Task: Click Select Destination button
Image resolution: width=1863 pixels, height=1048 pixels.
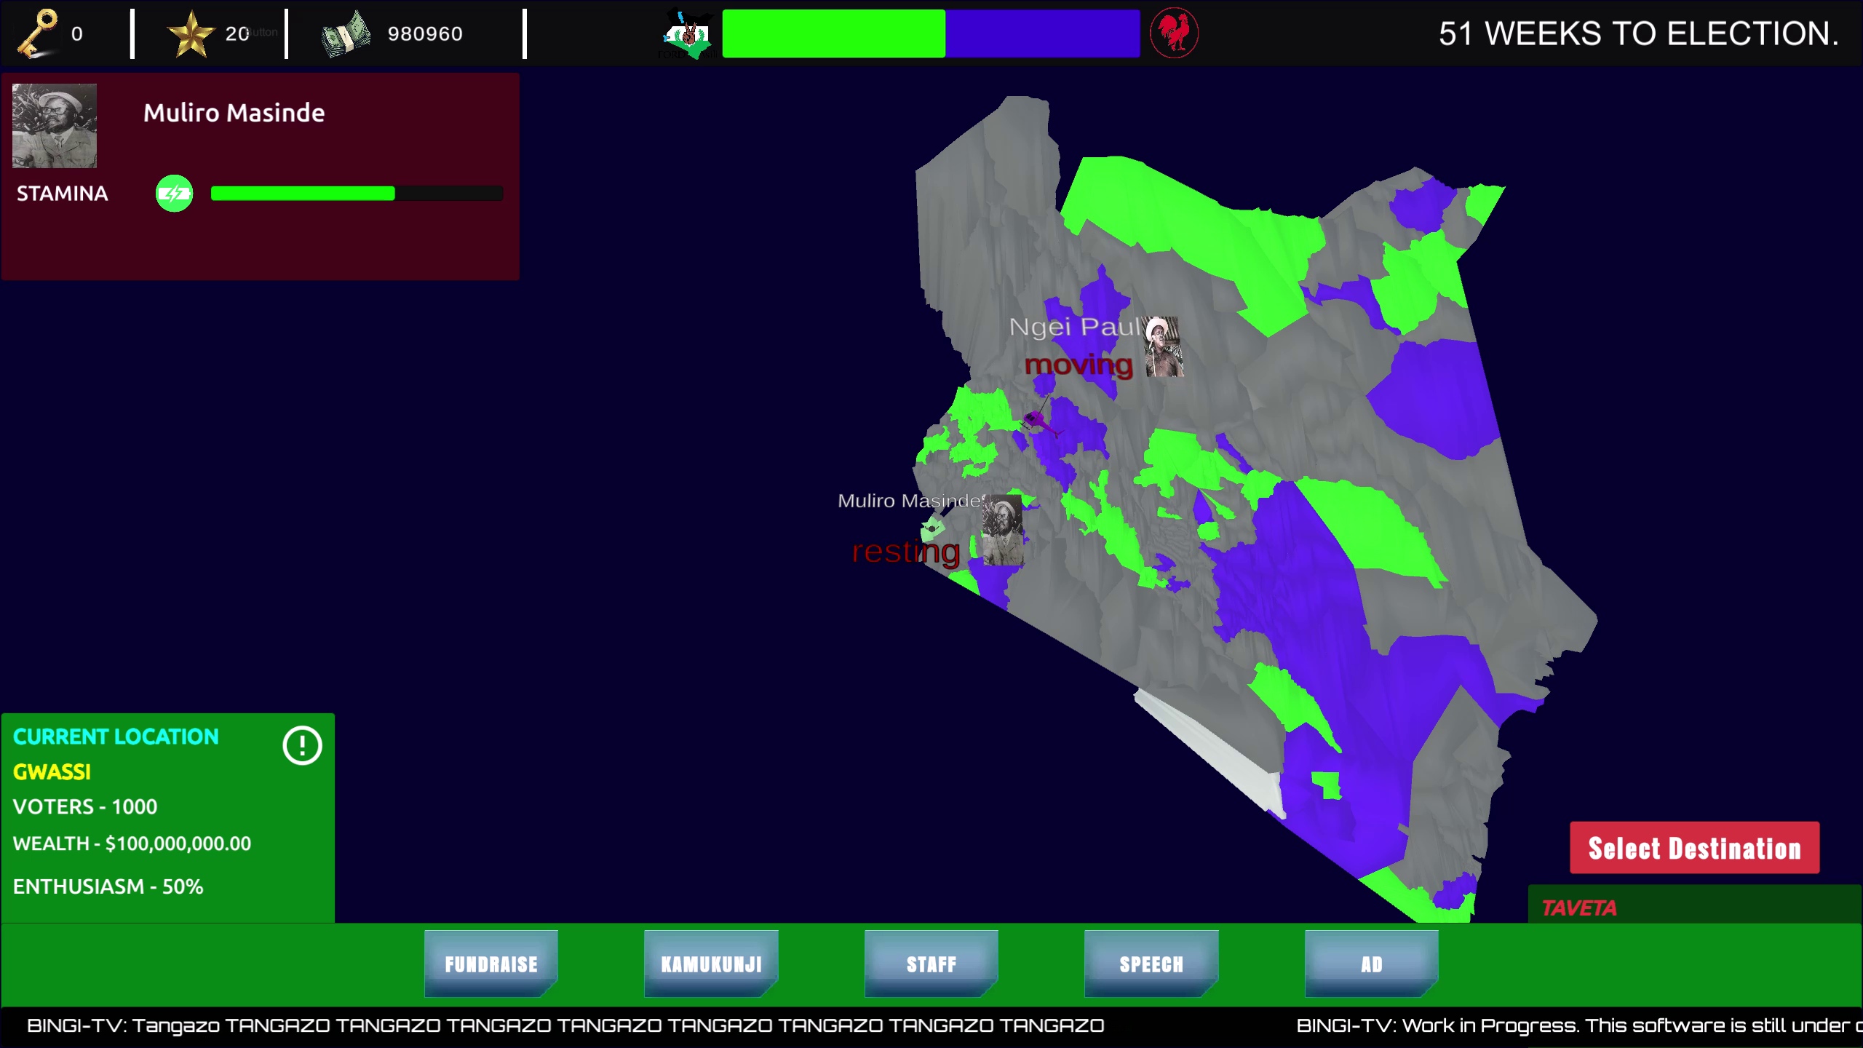Action: 1695,848
